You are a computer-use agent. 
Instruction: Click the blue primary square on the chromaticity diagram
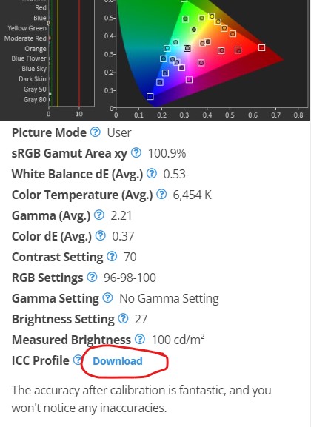(150, 96)
